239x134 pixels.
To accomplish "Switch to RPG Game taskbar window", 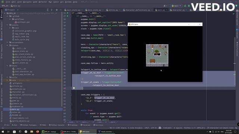I will [x=87, y=132].
